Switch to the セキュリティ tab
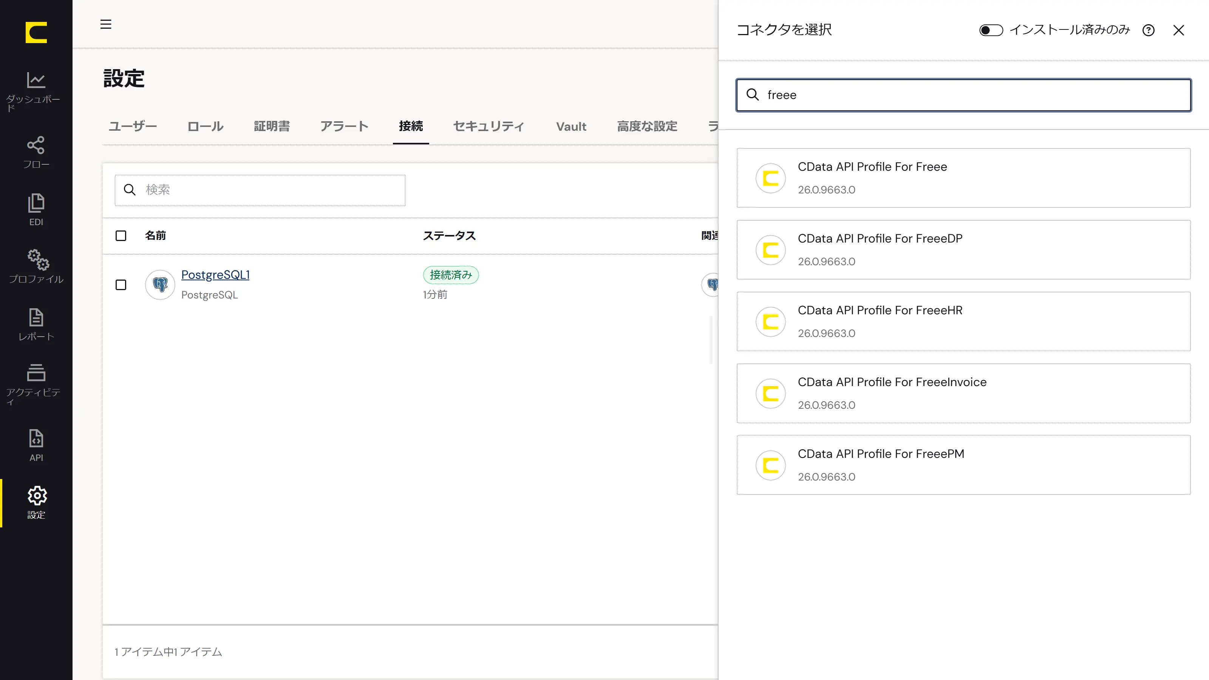Image resolution: width=1209 pixels, height=680 pixels. (x=488, y=126)
